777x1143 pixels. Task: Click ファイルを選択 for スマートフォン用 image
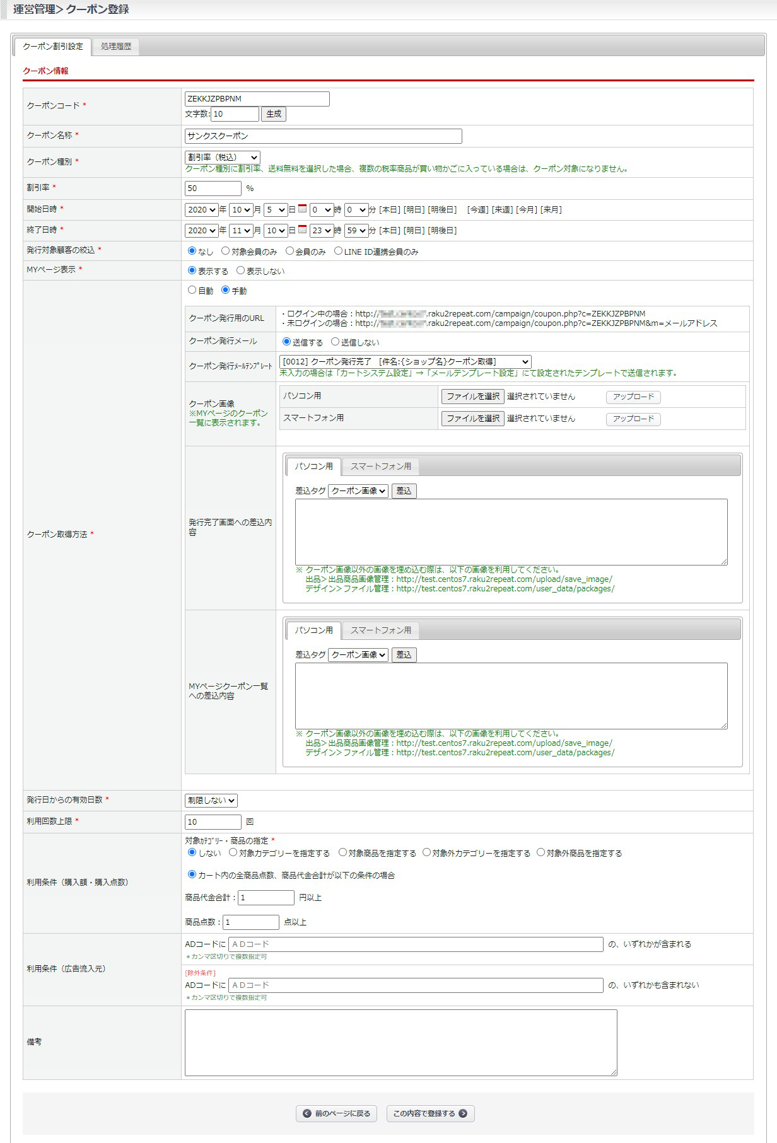473,419
